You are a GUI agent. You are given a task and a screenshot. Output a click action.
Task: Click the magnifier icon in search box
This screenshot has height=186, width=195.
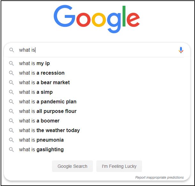(x=11, y=50)
